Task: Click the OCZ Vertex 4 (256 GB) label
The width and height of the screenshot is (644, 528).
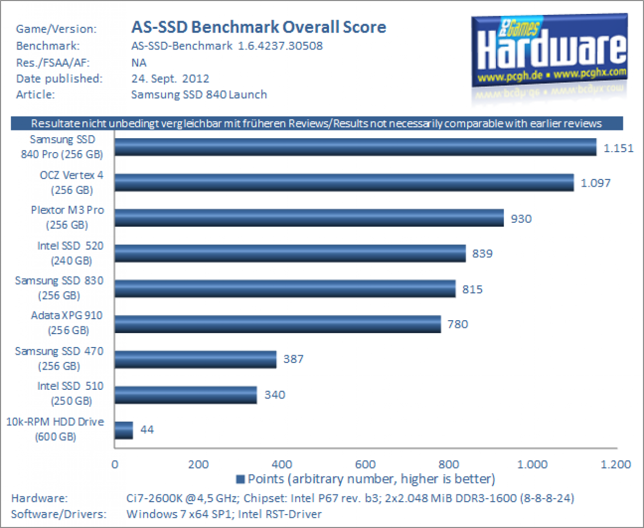Action: [x=72, y=183]
